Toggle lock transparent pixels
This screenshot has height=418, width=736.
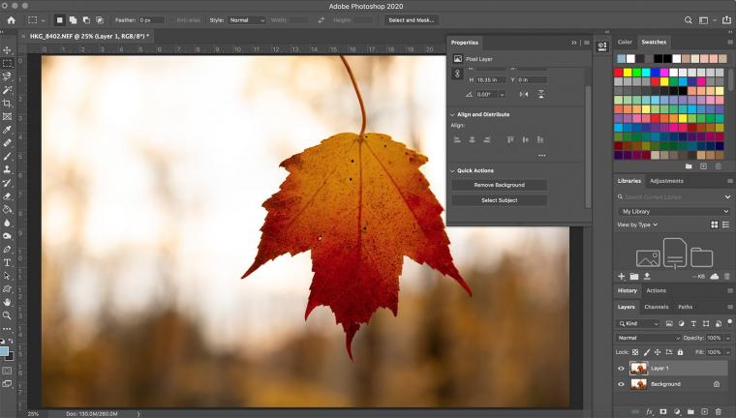coord(635,352)
